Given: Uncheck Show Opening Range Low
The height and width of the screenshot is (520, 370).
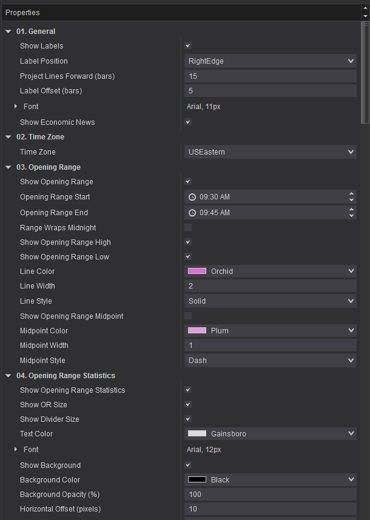Looking at the screenshot, I should point(188,257).
